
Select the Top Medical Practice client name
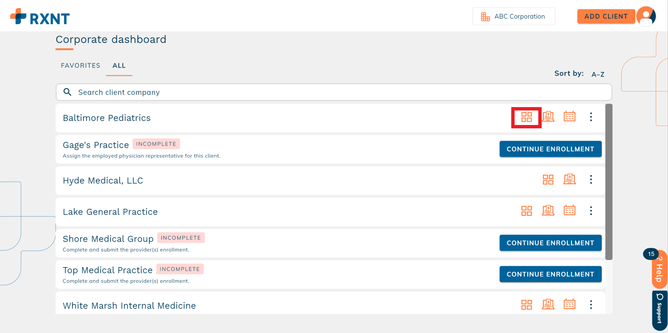click(x=107, y=270)
